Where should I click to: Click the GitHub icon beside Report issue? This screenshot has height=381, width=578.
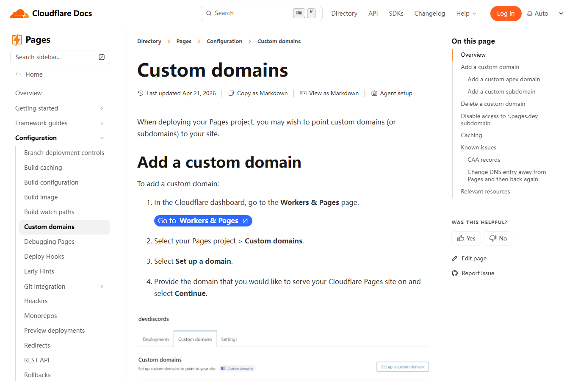455,273
